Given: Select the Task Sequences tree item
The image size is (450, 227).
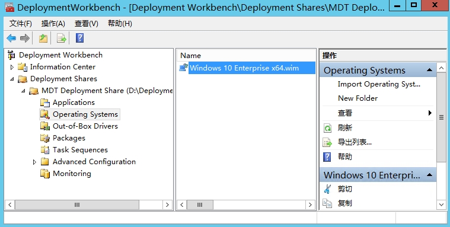Looking at the screenshot, I should [80, 150].
